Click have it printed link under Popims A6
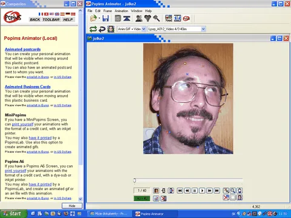This screenshot has width=291, height=218. click(40, 184)
